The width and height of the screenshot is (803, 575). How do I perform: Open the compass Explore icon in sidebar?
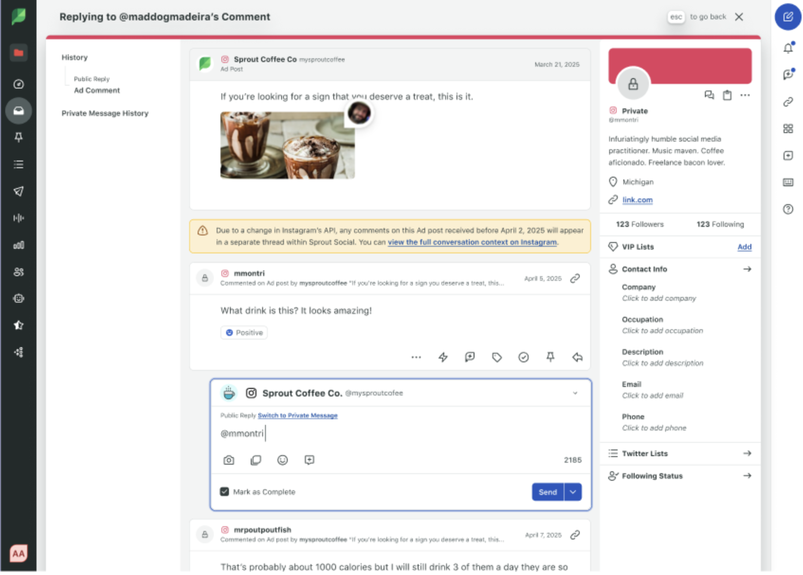(x=18, y=84)
